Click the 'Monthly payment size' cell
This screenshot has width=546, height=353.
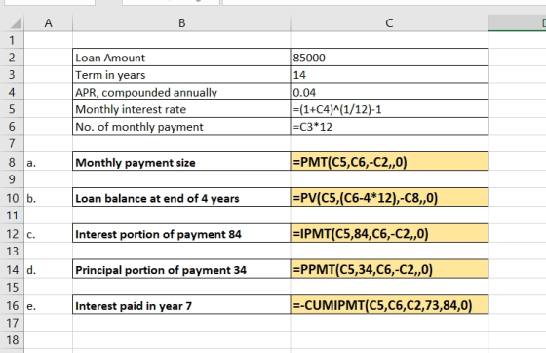(x=181, y=162)
